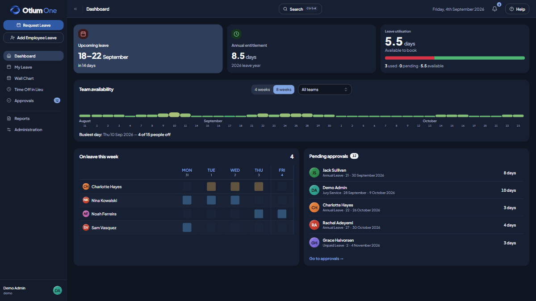Screen dimensions: 536x301
Task: Click Charlotte Hayes' Tuesday leave block
Action: coord(211,187)
